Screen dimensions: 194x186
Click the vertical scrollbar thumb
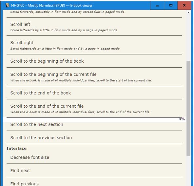(188, 108)
